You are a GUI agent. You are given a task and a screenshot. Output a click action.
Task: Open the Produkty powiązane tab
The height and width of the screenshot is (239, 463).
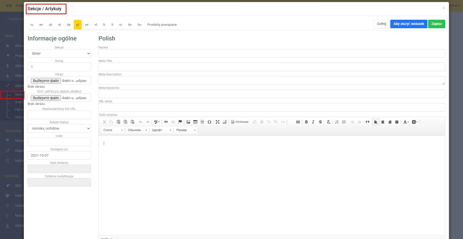(x=162, y=24)
